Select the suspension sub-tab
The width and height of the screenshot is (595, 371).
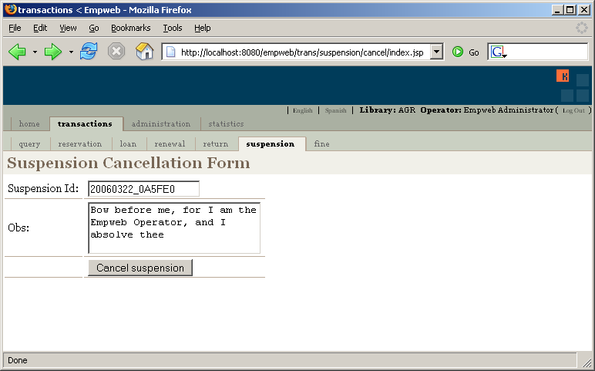(x=271, y=144)
